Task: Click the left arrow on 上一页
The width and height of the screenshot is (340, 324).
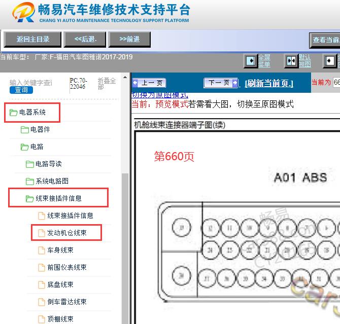Action: coord(135,83)
